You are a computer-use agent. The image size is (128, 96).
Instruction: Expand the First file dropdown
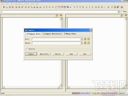coord(81,39)
